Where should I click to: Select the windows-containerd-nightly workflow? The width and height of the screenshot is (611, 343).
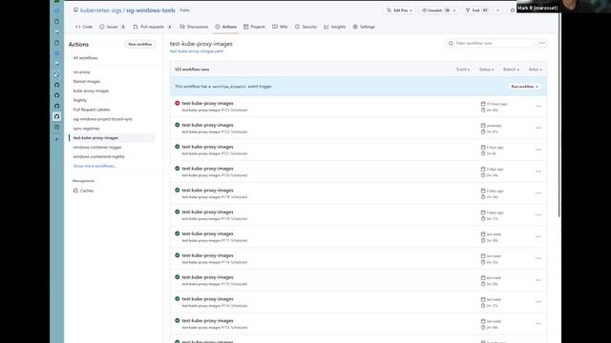tap(99, 156)
